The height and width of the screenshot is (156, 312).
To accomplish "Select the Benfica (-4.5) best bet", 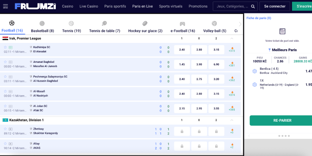I will pos(282,71).
